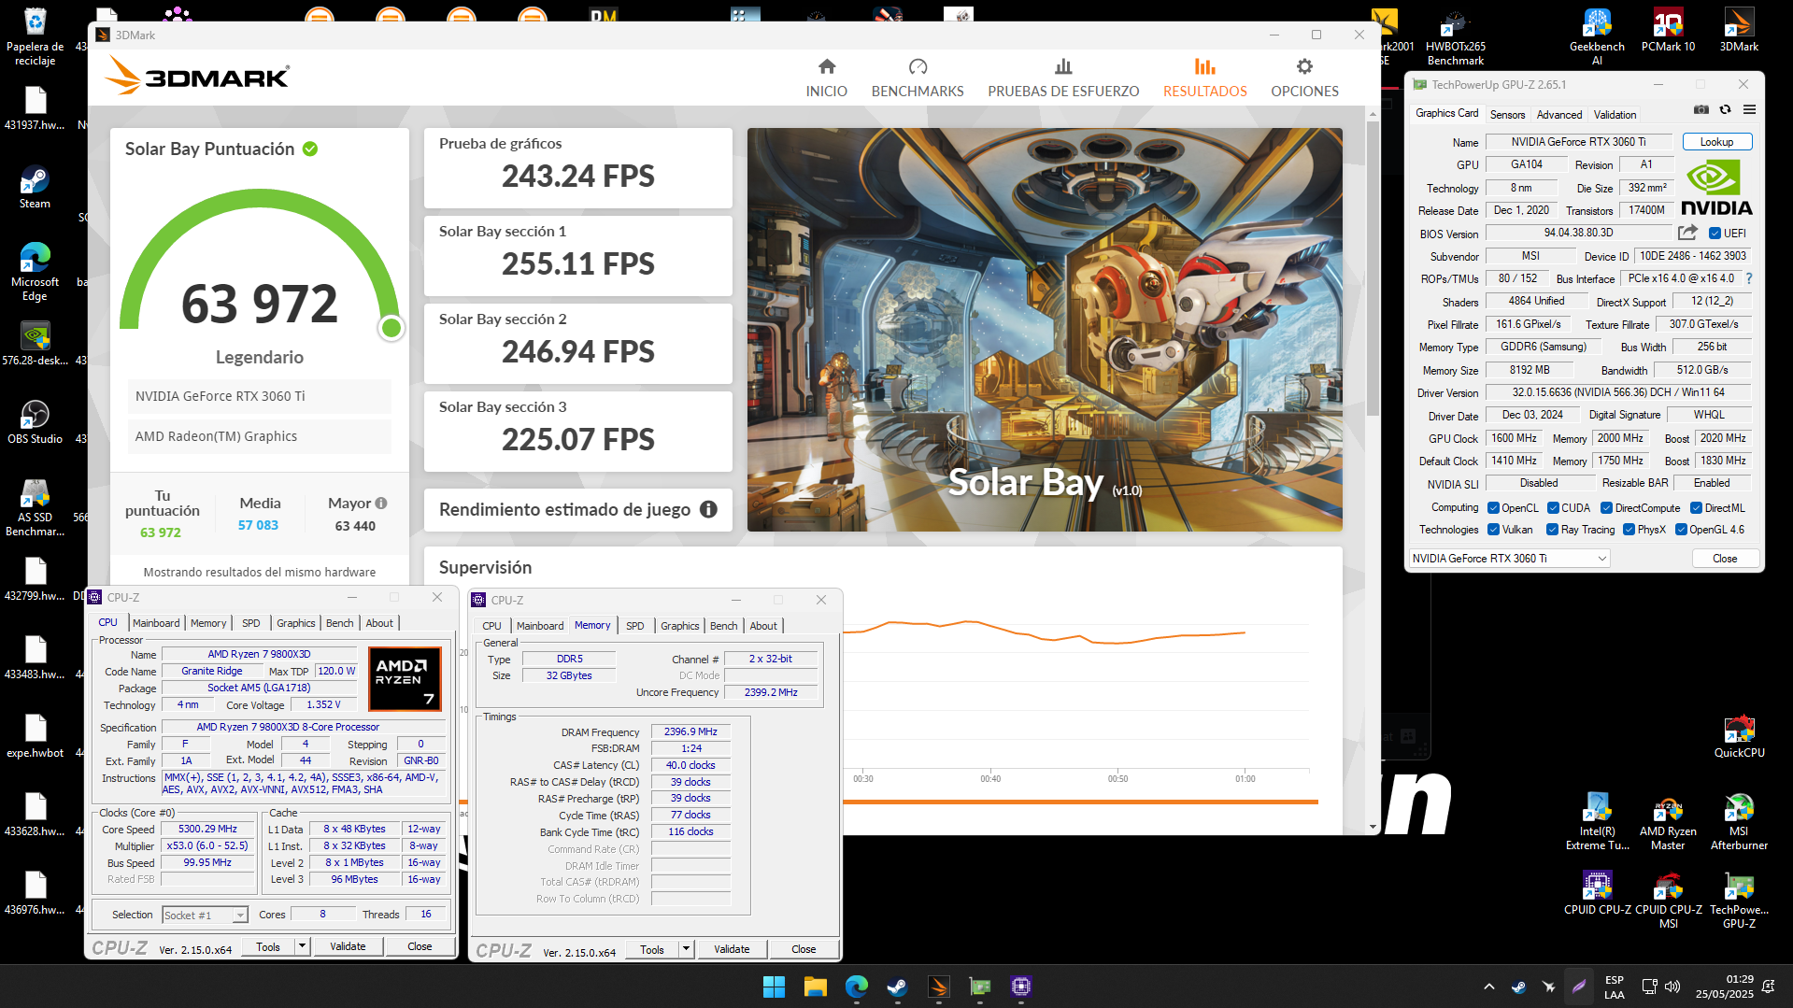1793x1008 pixels.
Task: Switch to Sensors tab in GPU-Z
Action: point(1507,115)
